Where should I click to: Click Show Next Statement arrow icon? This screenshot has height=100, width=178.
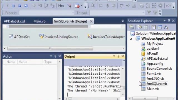(34, 6)
